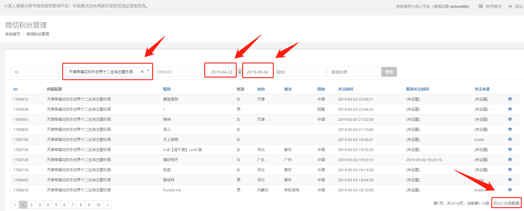Jump to page 10 in pagination
Screen dimensions: 524x211
98,205
